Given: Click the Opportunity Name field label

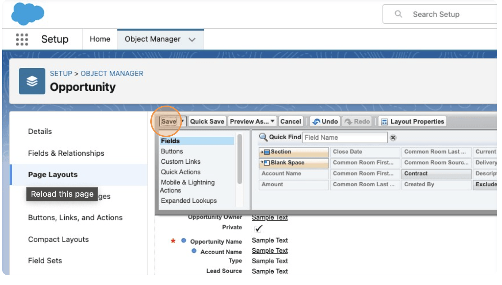Looking at the screenshot, I should (216, 242).
